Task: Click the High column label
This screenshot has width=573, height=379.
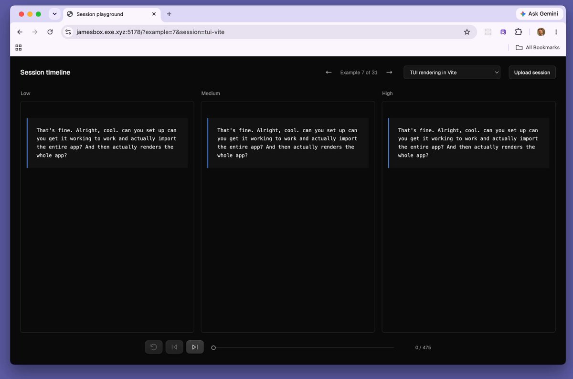Action: pos(387,93)
